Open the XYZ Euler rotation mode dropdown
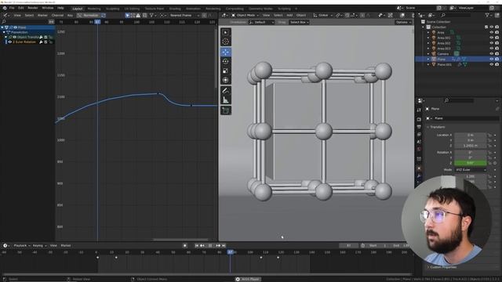502x282 pixels. pos(471,170)
